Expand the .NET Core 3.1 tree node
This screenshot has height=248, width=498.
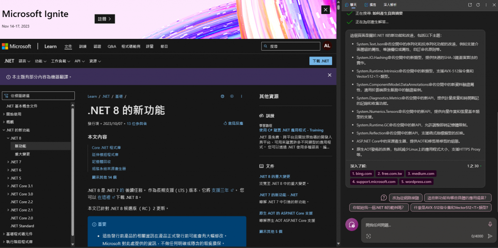[x=8, y=186]
